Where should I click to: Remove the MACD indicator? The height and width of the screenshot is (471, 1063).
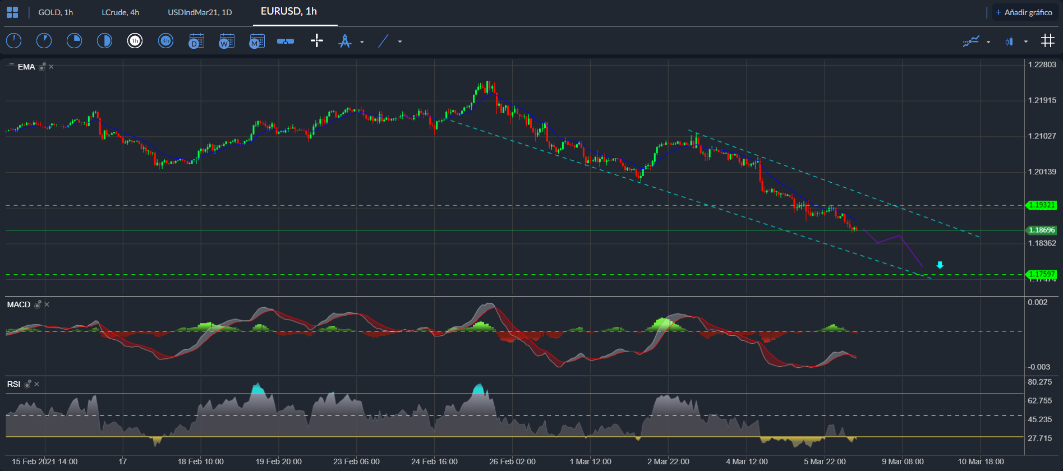pos(47,304)
